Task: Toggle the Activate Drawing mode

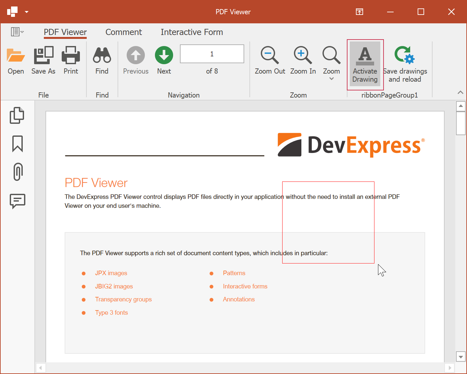Action: pyautogui.click(x=365, y=64)
